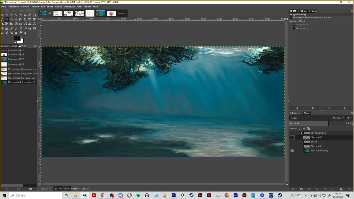Open the Gerätestatus tab
Screen dimensions: 354x199
tap(9, 46)
